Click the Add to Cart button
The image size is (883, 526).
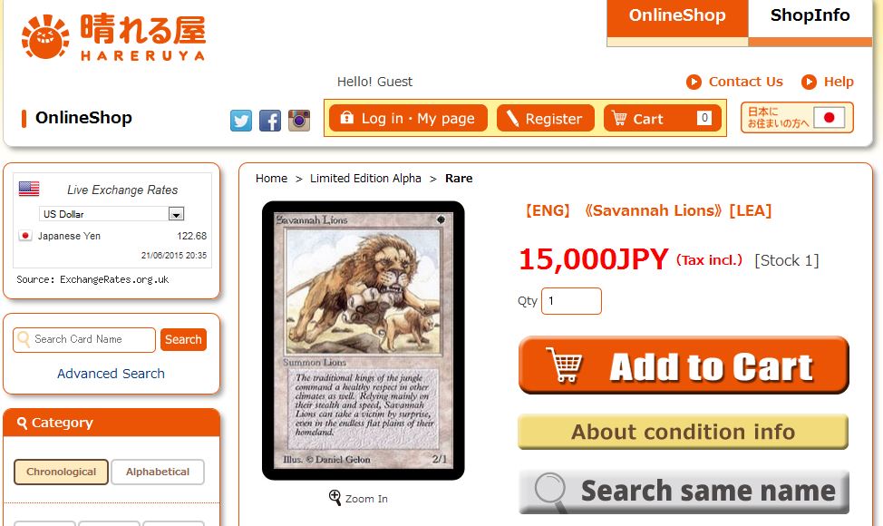[684, 365]
